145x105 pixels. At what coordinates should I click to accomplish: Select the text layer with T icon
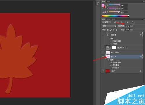(x=122, y=35)
